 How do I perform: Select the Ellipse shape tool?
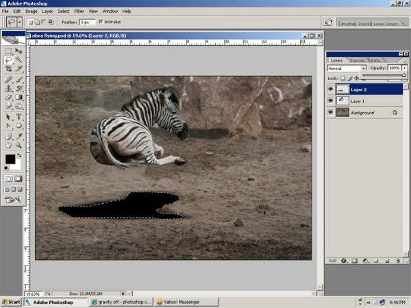(18, 126)
